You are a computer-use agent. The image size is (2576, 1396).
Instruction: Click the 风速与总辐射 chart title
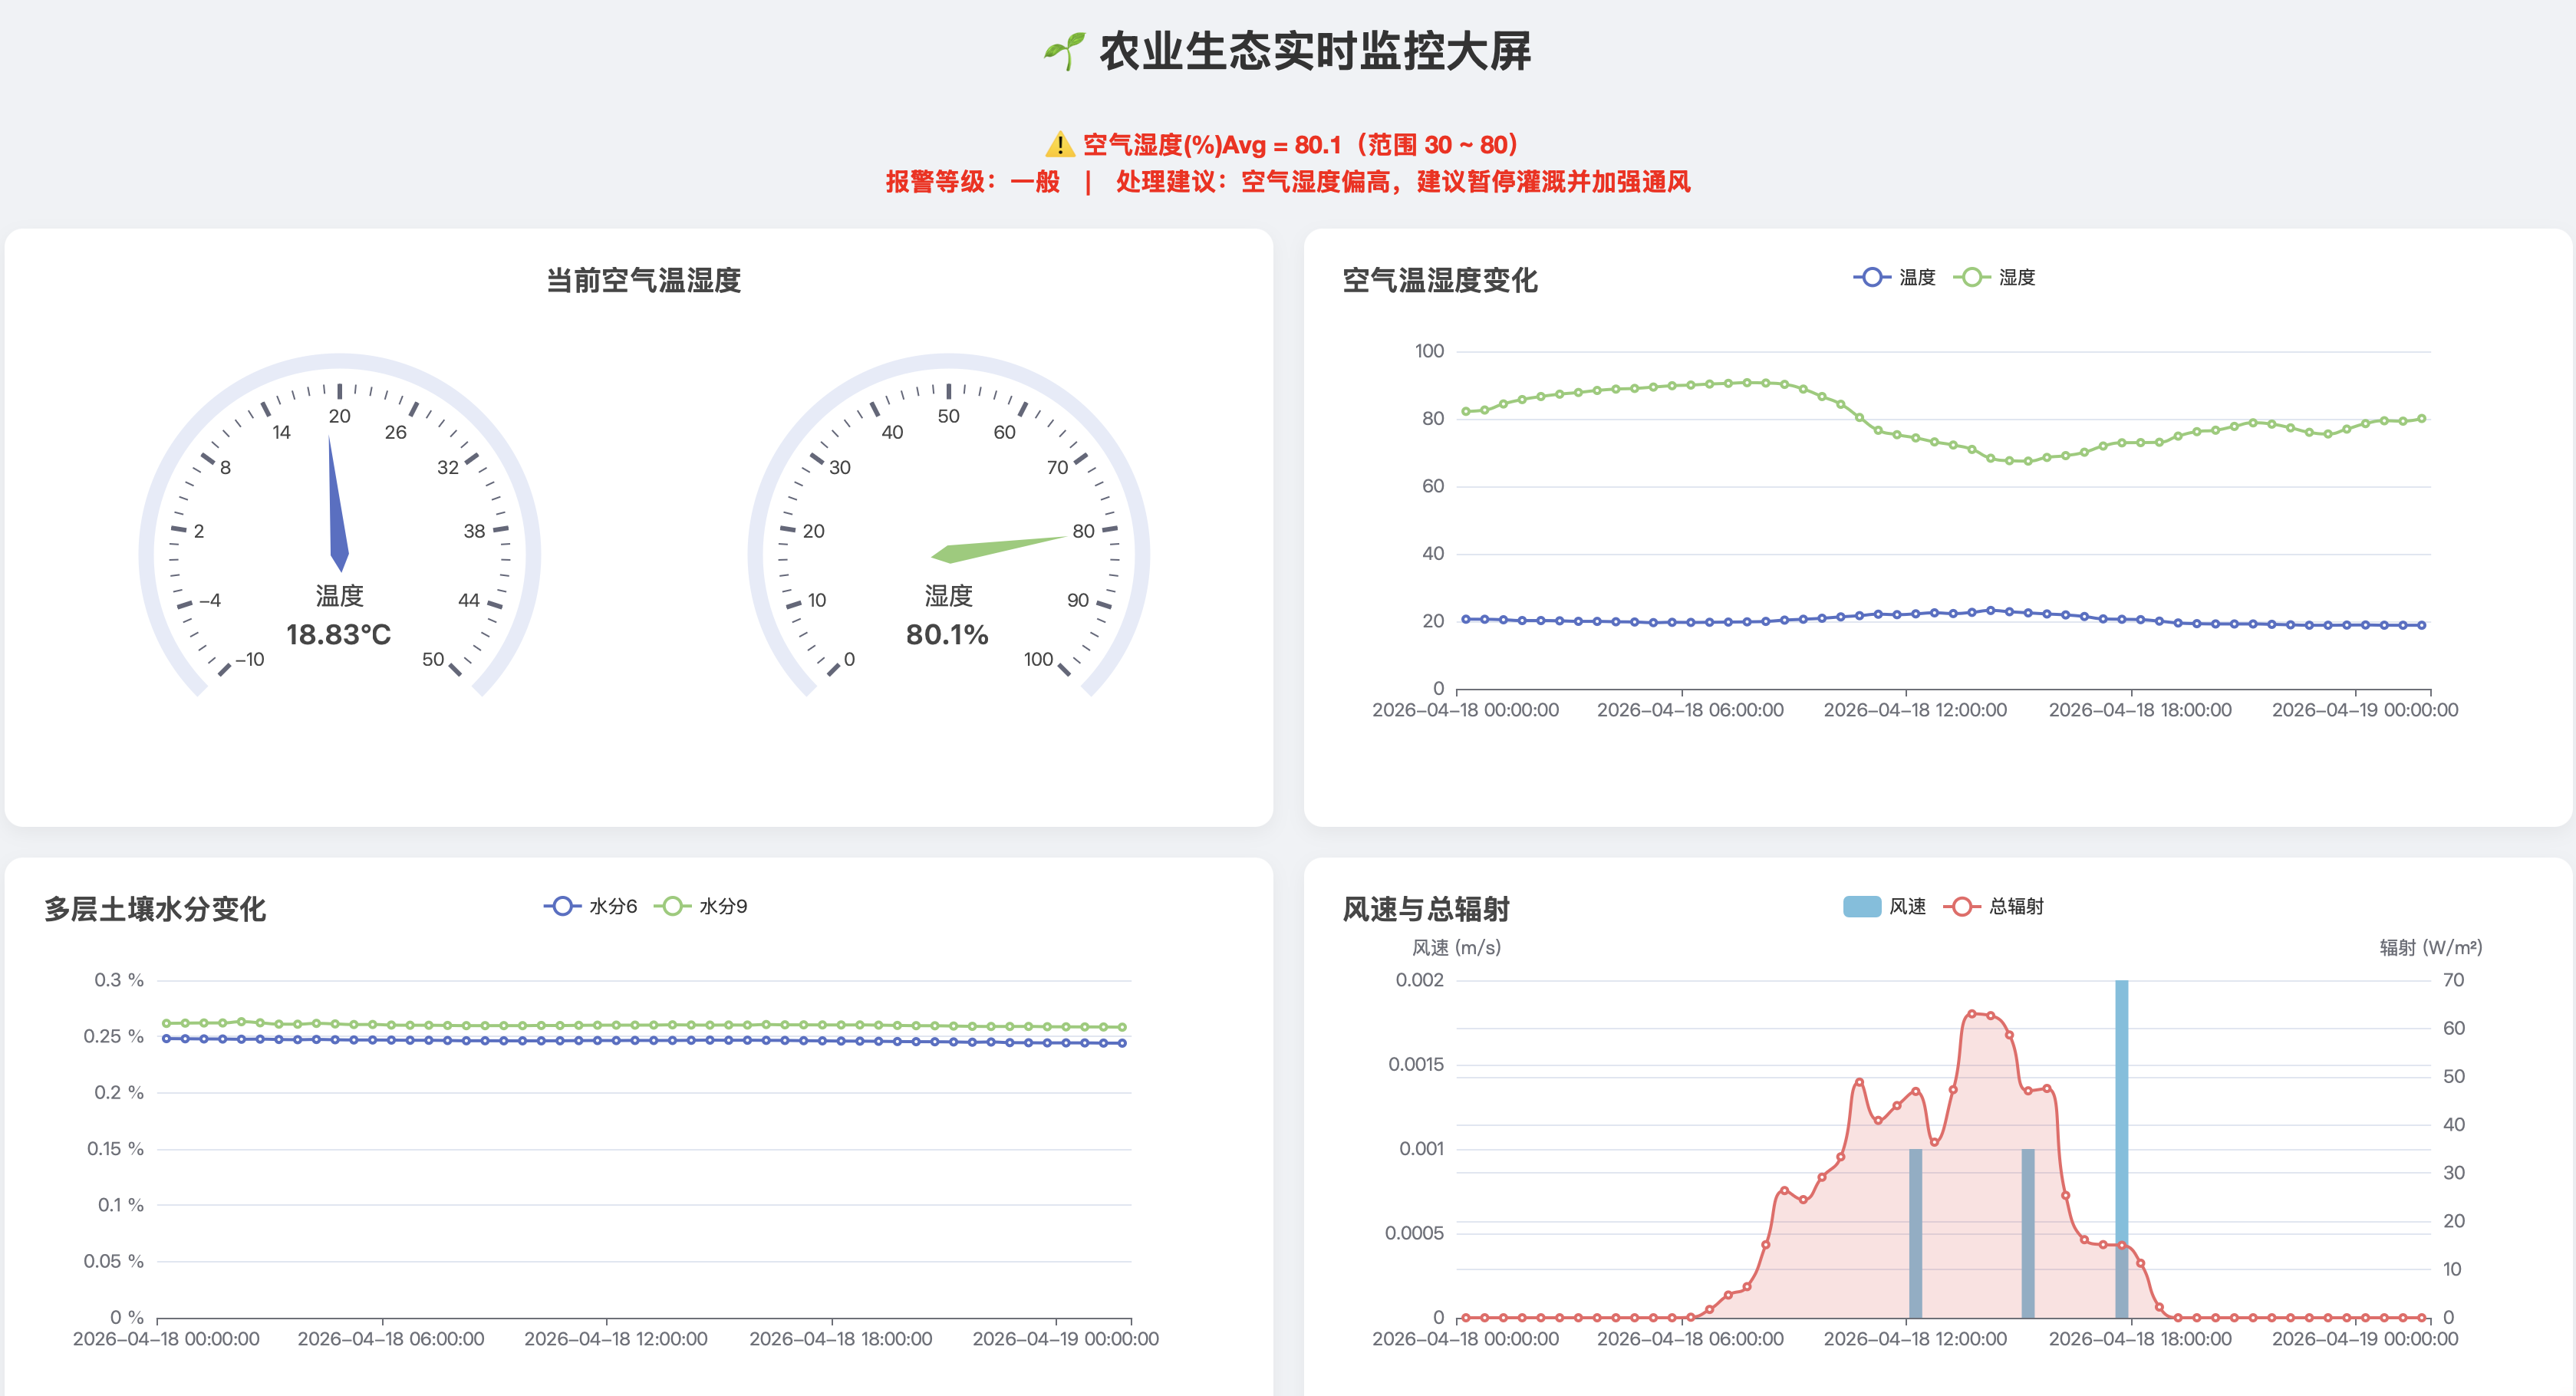click(1425, 909)
